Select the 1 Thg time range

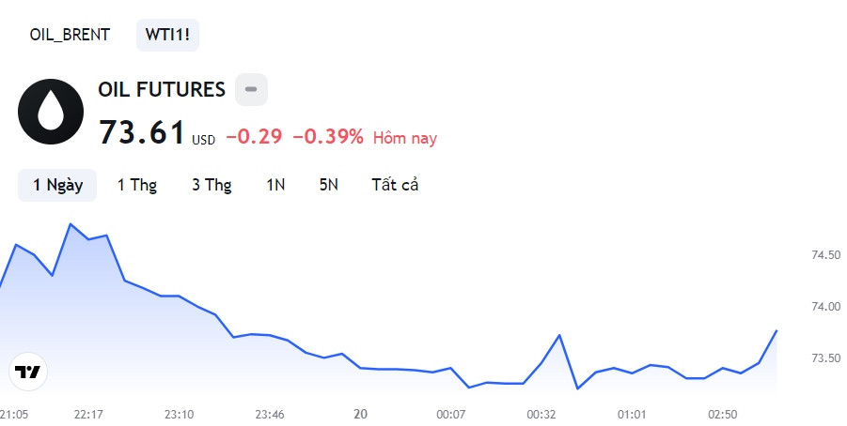[137, 185]
